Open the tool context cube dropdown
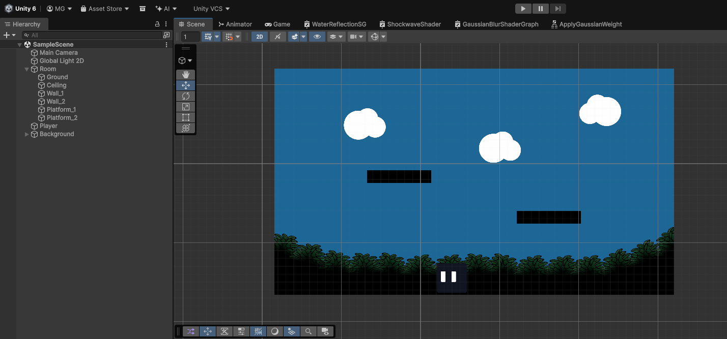Viewport: 727px width, 339px height. coord(185,60)
